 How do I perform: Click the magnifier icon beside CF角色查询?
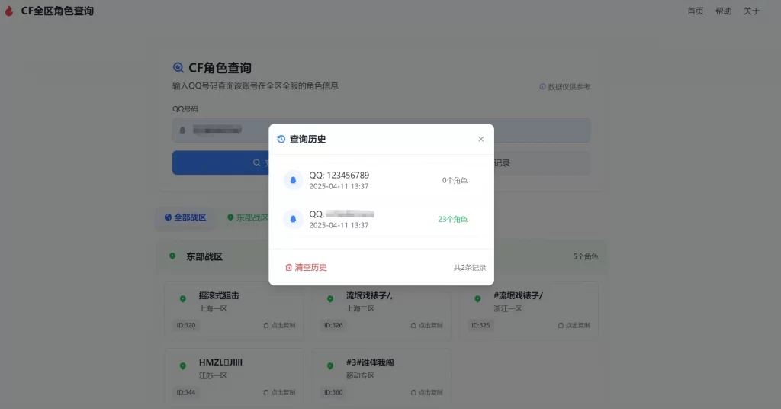tap(178, 68)
